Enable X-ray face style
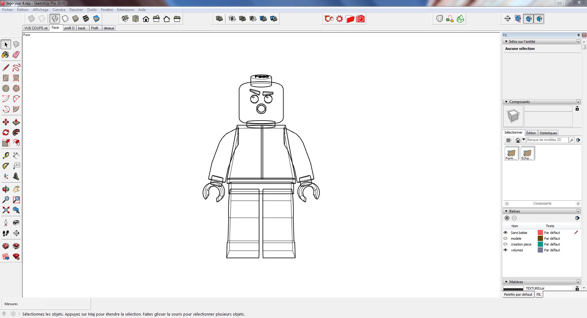Screen dimensions: 587x318 pos(32,19)
